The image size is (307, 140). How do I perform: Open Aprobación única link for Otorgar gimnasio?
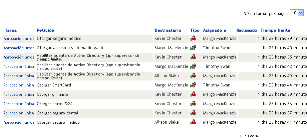click(19, 94)
